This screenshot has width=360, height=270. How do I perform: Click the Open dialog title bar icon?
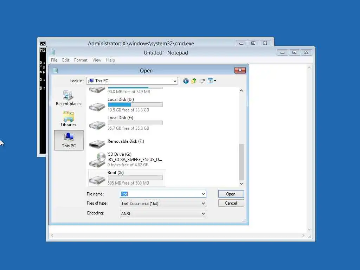point(55,70)
